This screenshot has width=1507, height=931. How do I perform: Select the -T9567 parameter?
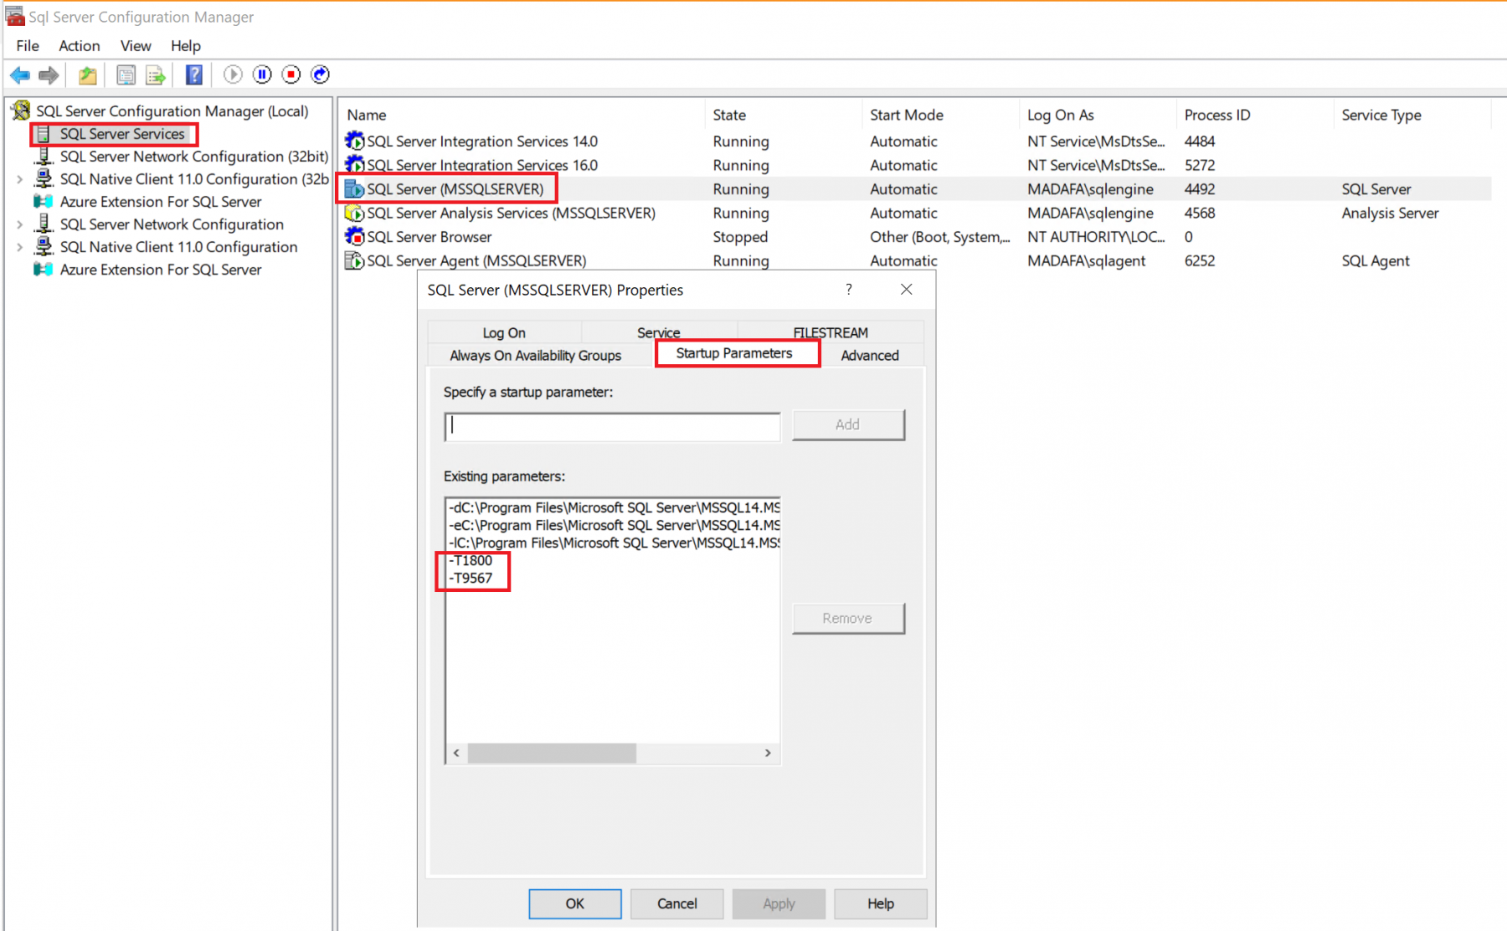[x=471, y=579]
